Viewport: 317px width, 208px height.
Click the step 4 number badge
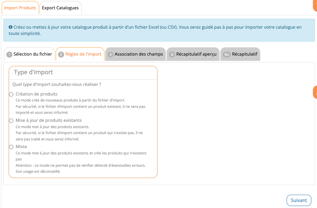pos(172,55)
